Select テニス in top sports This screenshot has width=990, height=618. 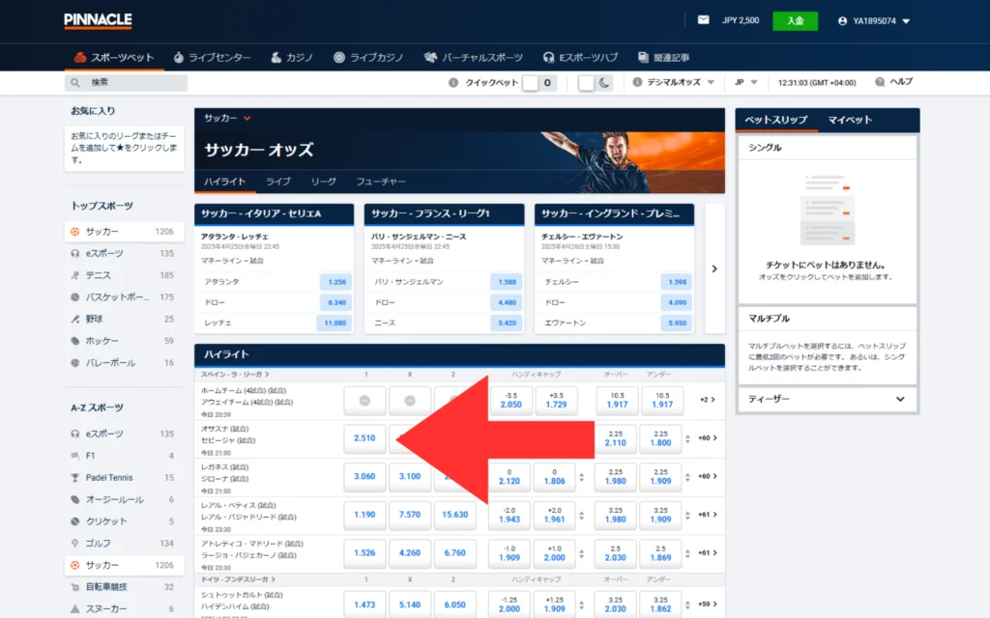tap(124, 275)
